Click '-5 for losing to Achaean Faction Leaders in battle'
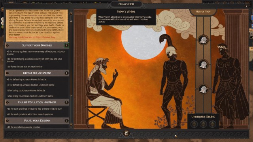This screenshot has width=253, height=142. pyautogui.click(x=30, y=96)
